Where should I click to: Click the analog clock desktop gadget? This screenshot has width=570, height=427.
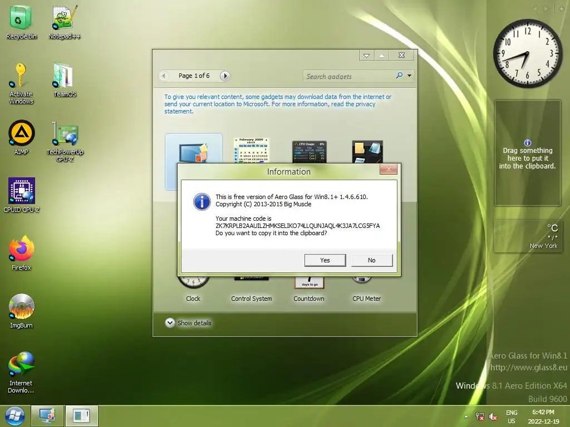coord(528,53)
